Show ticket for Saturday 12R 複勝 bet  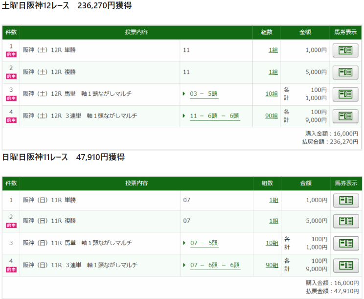345,72
